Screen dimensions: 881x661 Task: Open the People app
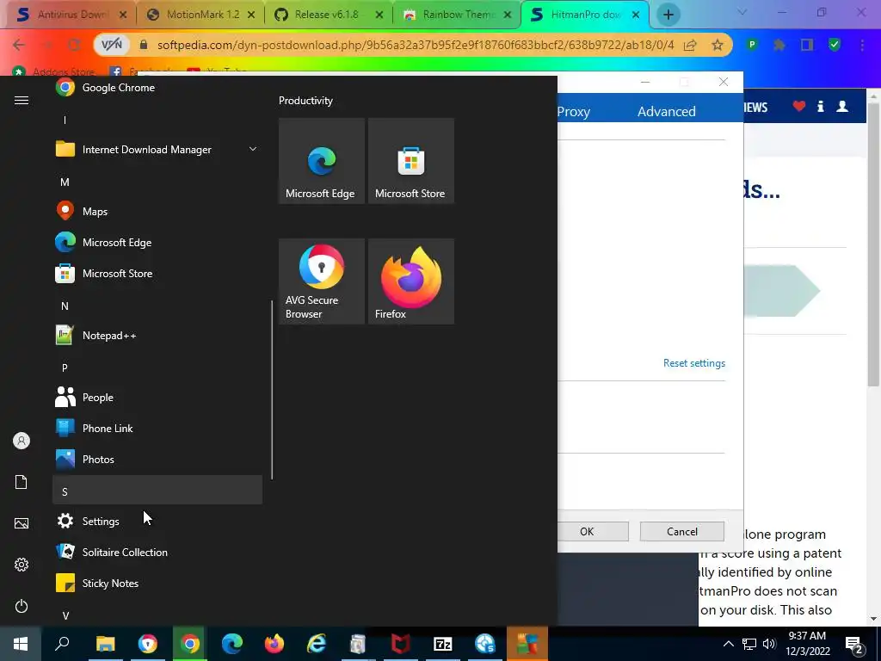[x=157, y=398]
